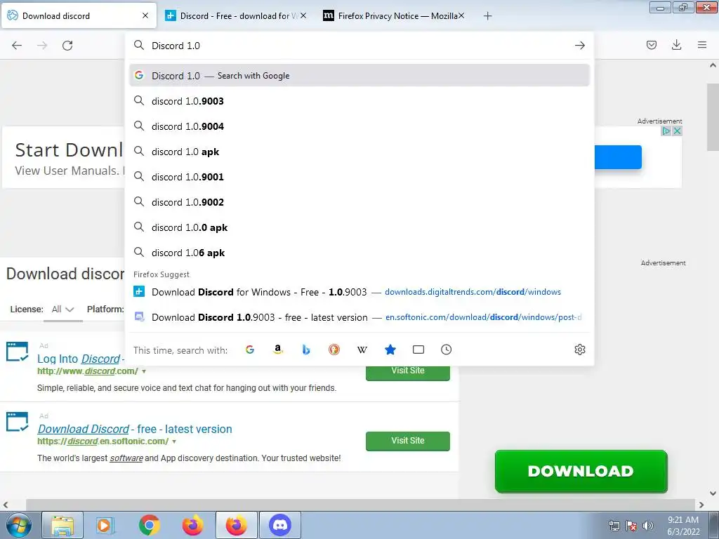Open digitaltrends Download Discord for Windows suggestion
This screenshot has width=719, height=539.
click(359, 292)
